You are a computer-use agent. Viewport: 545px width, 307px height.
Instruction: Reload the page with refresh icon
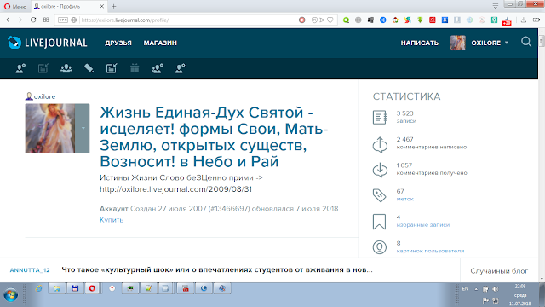pos(33,20)
